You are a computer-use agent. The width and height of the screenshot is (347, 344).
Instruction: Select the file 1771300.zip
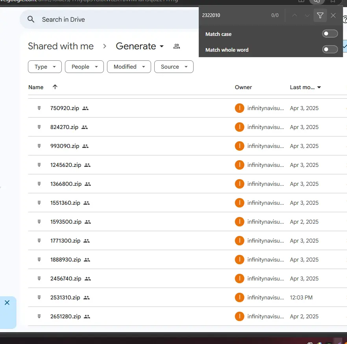click(x=65, y=241)
